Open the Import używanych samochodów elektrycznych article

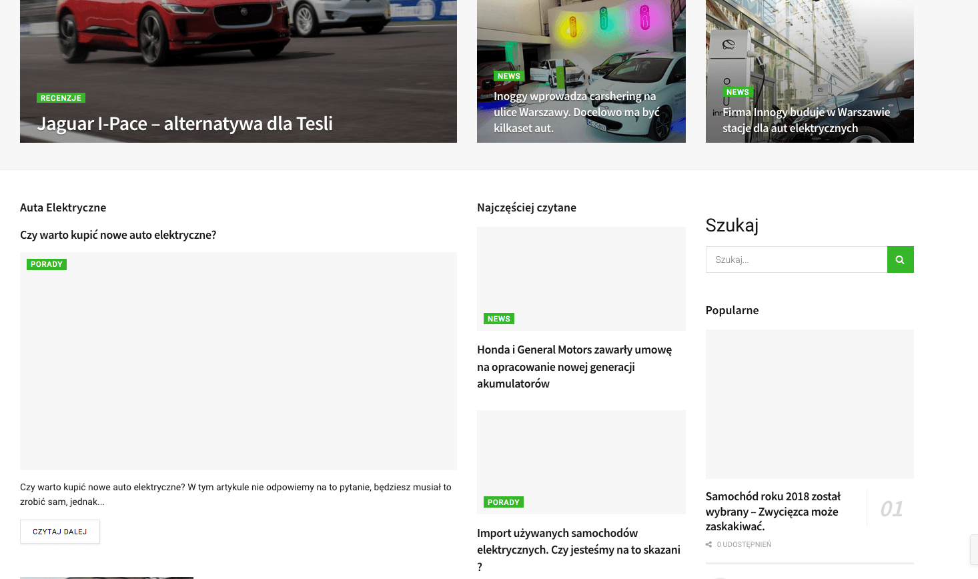578,550
